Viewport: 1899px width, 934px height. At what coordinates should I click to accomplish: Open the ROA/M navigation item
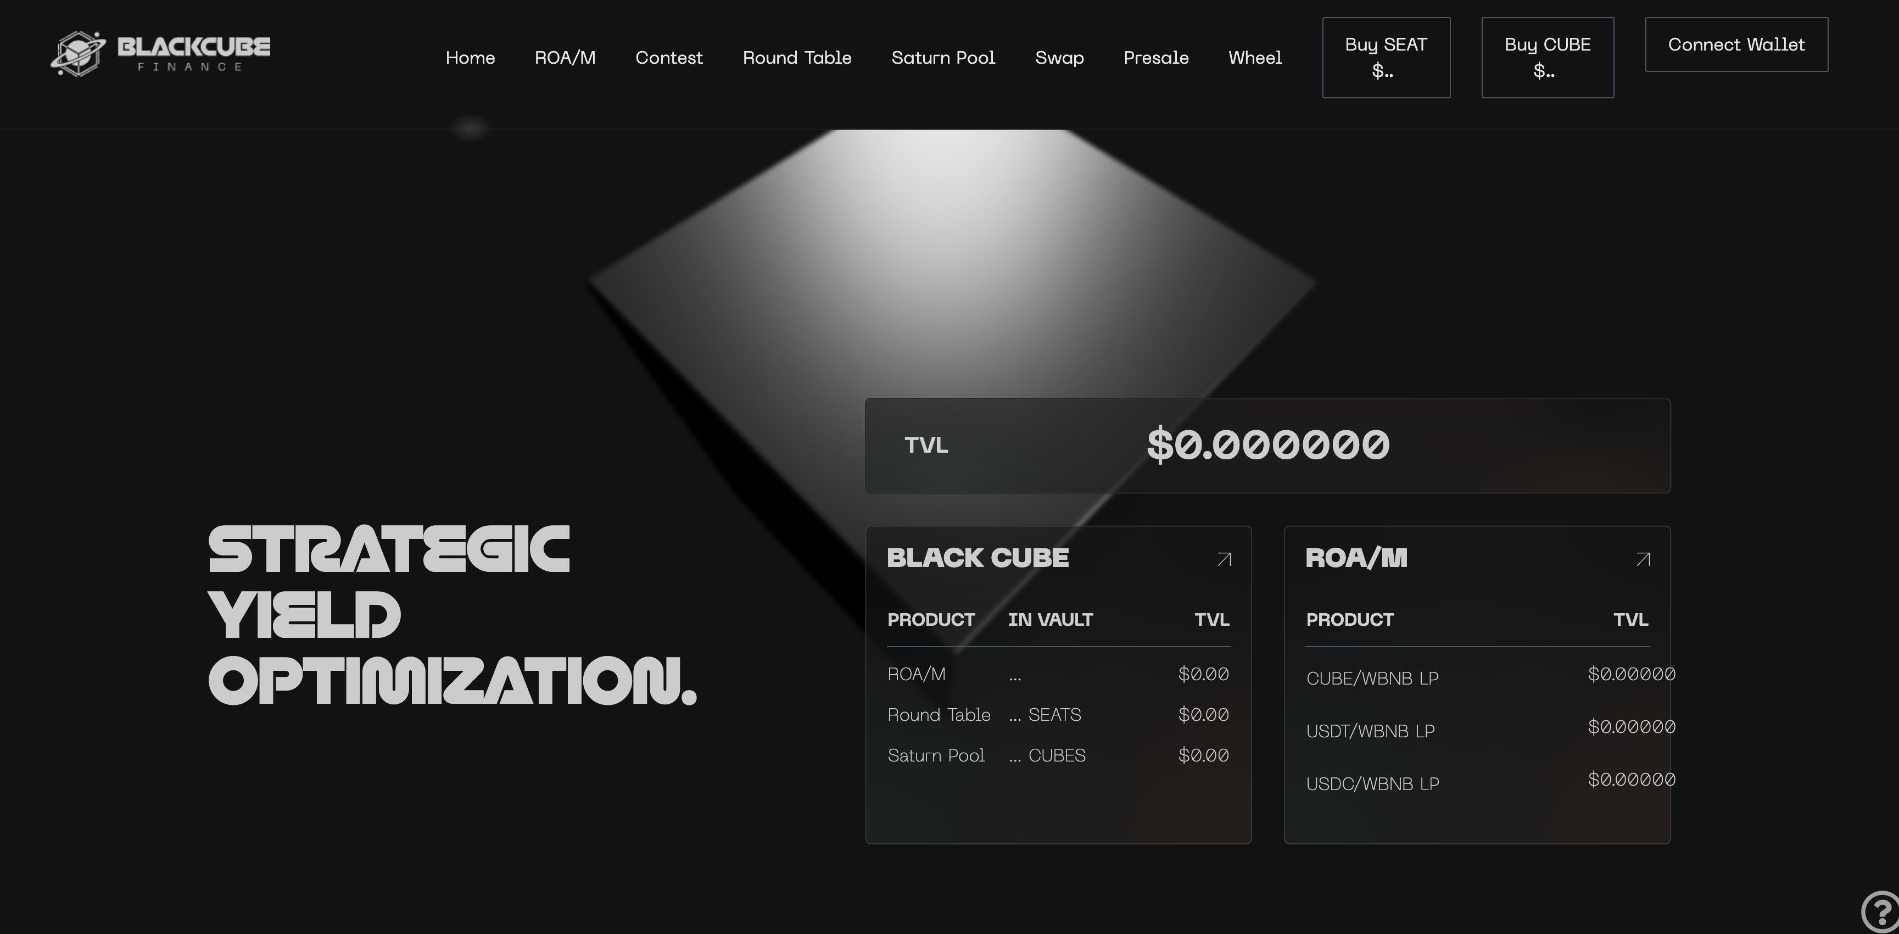point(565,58)
